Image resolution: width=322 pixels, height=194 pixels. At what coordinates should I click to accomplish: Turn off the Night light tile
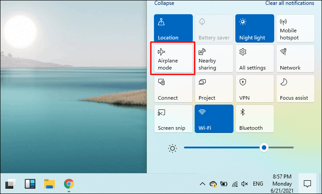pyautogui.click(x=255, y=28)
